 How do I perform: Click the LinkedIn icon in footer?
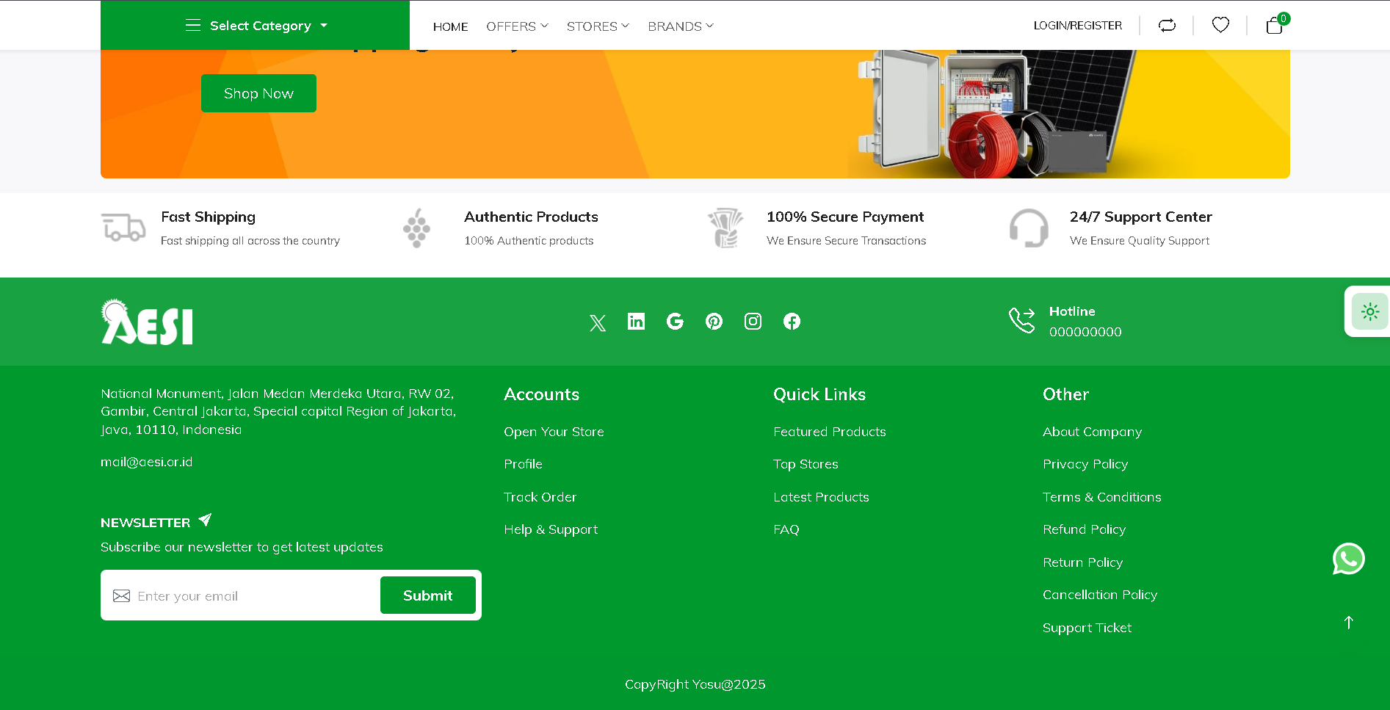coord(636,322)
